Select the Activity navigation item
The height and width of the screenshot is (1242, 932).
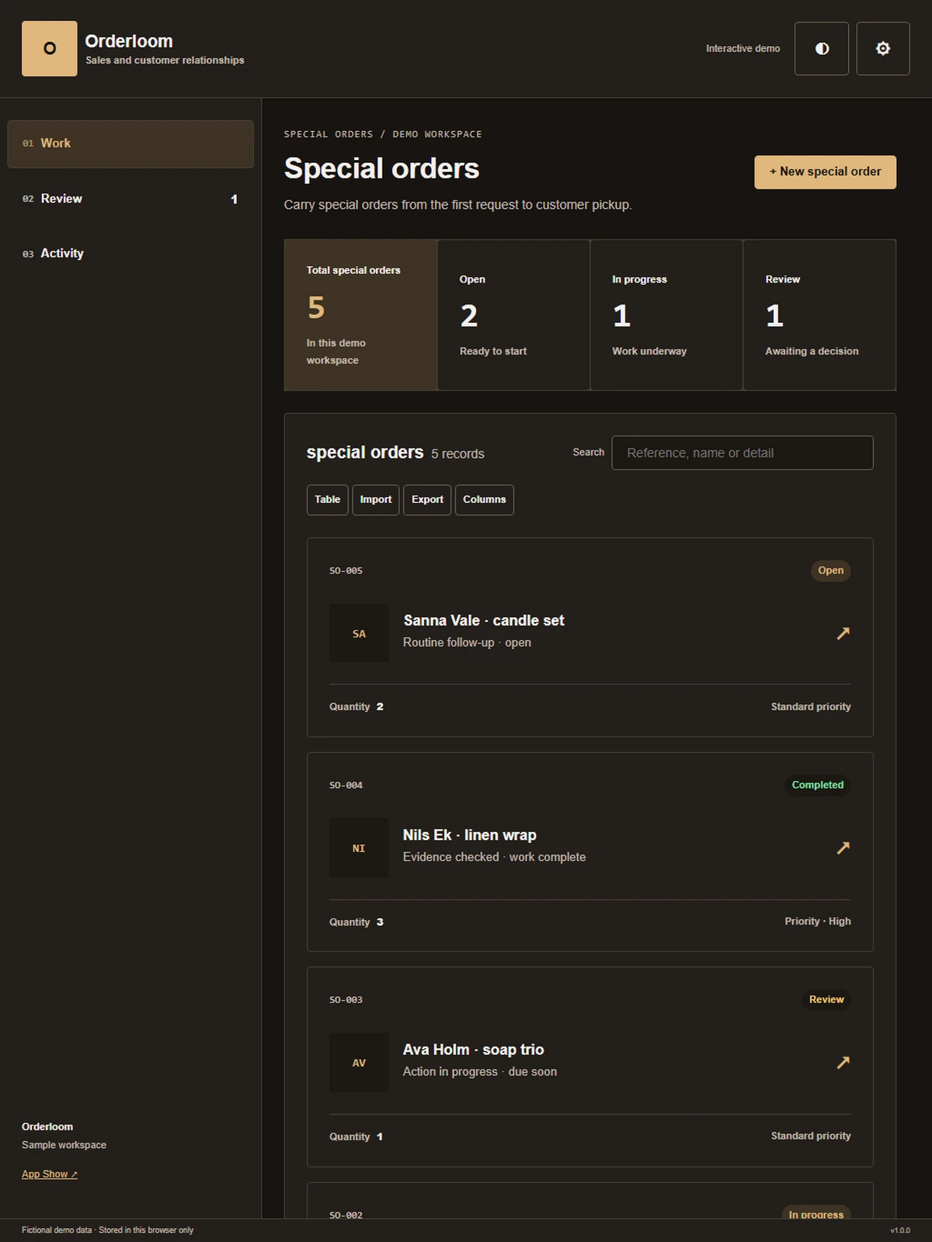click(130, 254)
